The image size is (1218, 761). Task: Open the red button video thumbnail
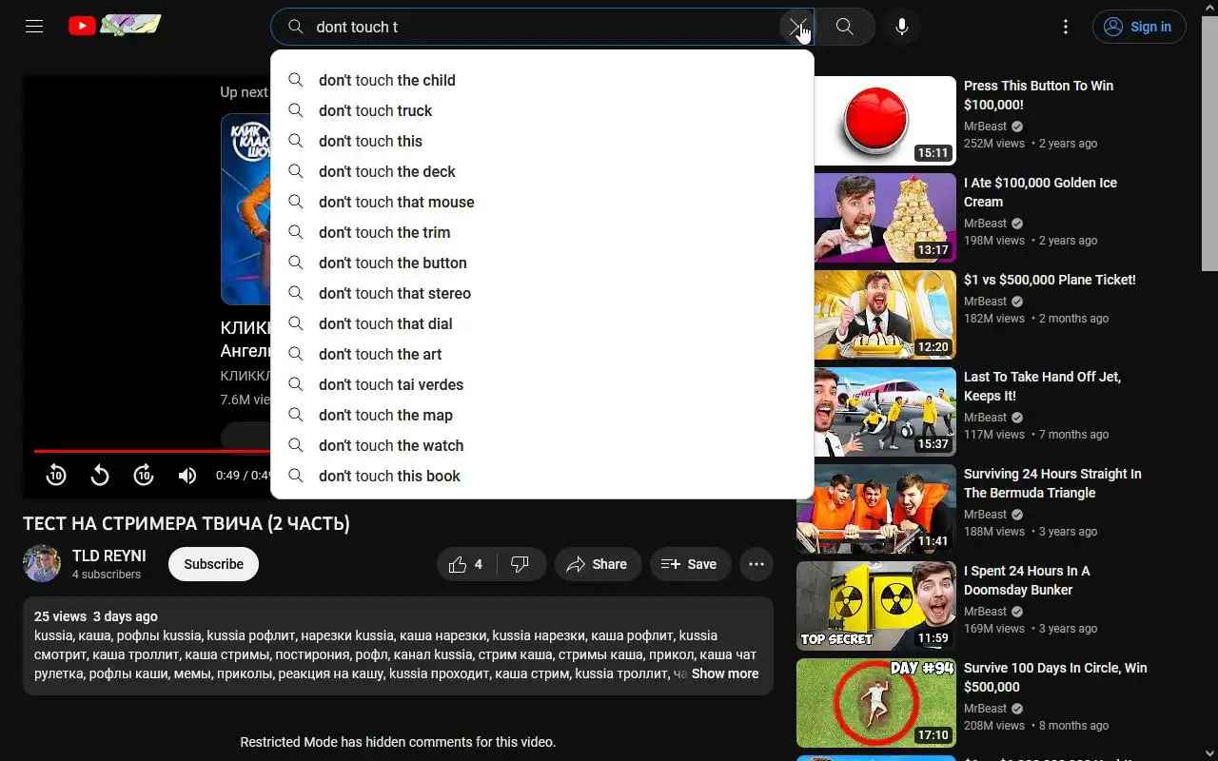(885, 121)
